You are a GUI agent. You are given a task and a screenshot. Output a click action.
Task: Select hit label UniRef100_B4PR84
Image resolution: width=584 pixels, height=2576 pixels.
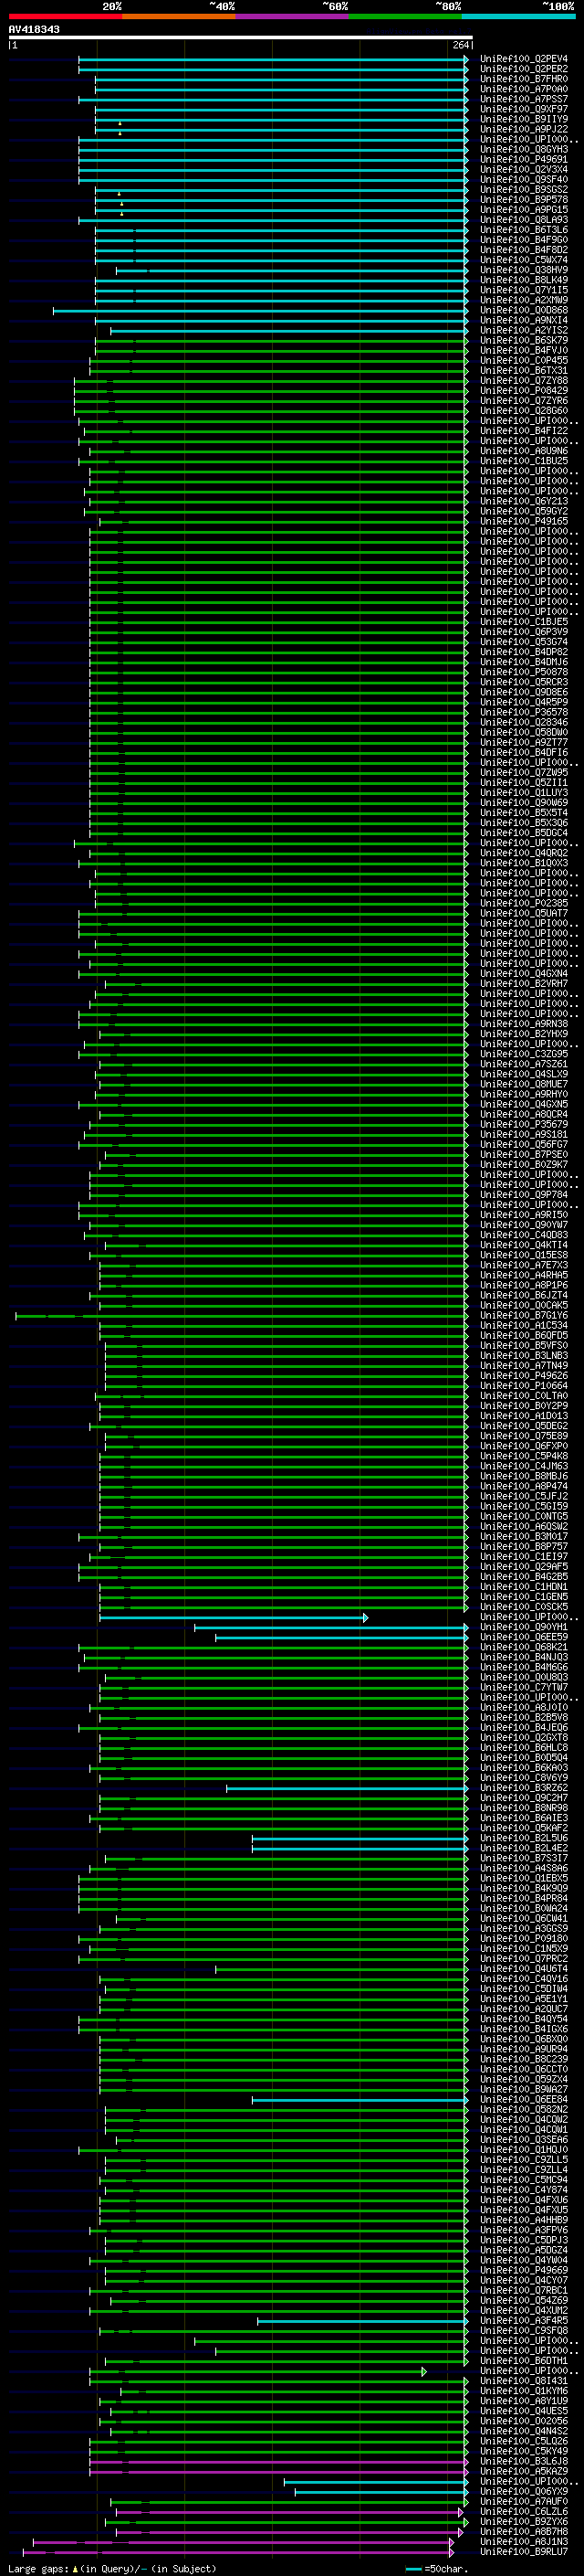tap(523, 1898)
